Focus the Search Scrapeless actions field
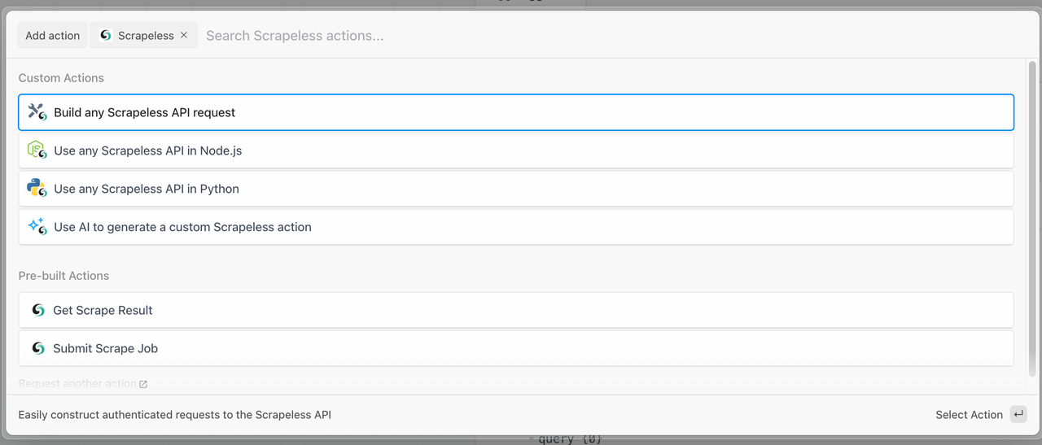 pos(570,35)
